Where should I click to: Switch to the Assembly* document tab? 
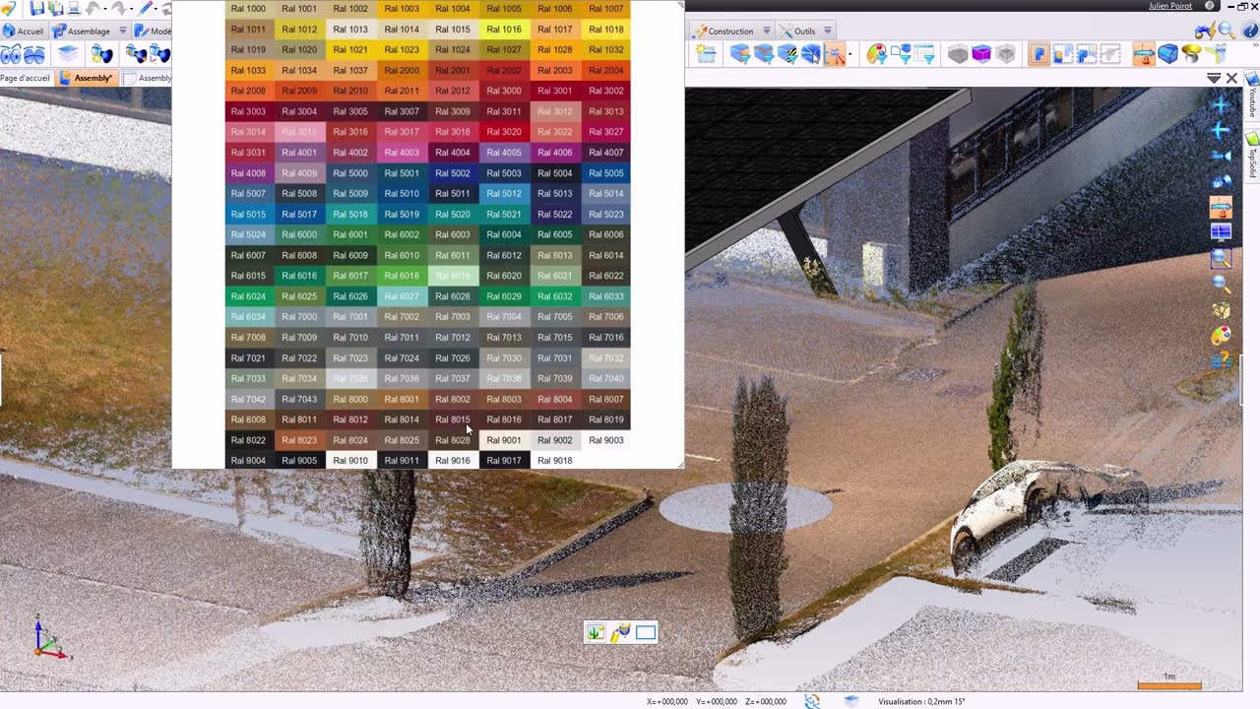(x=87, y=78)
